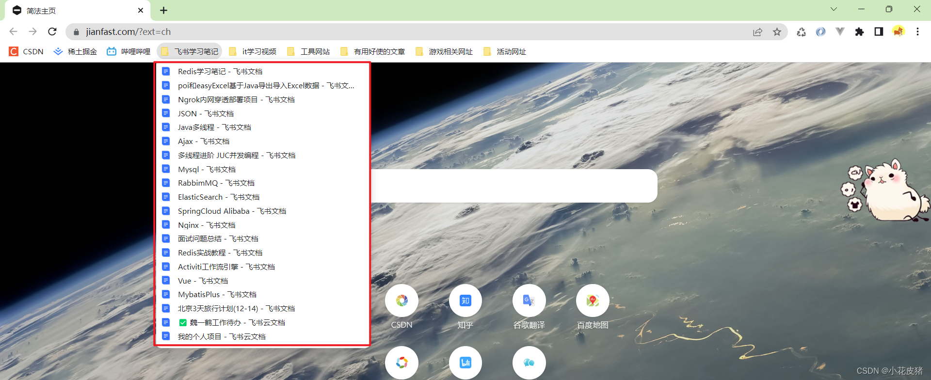
Task: Click the blue round extension icon
Action: [x=820, y=32]
